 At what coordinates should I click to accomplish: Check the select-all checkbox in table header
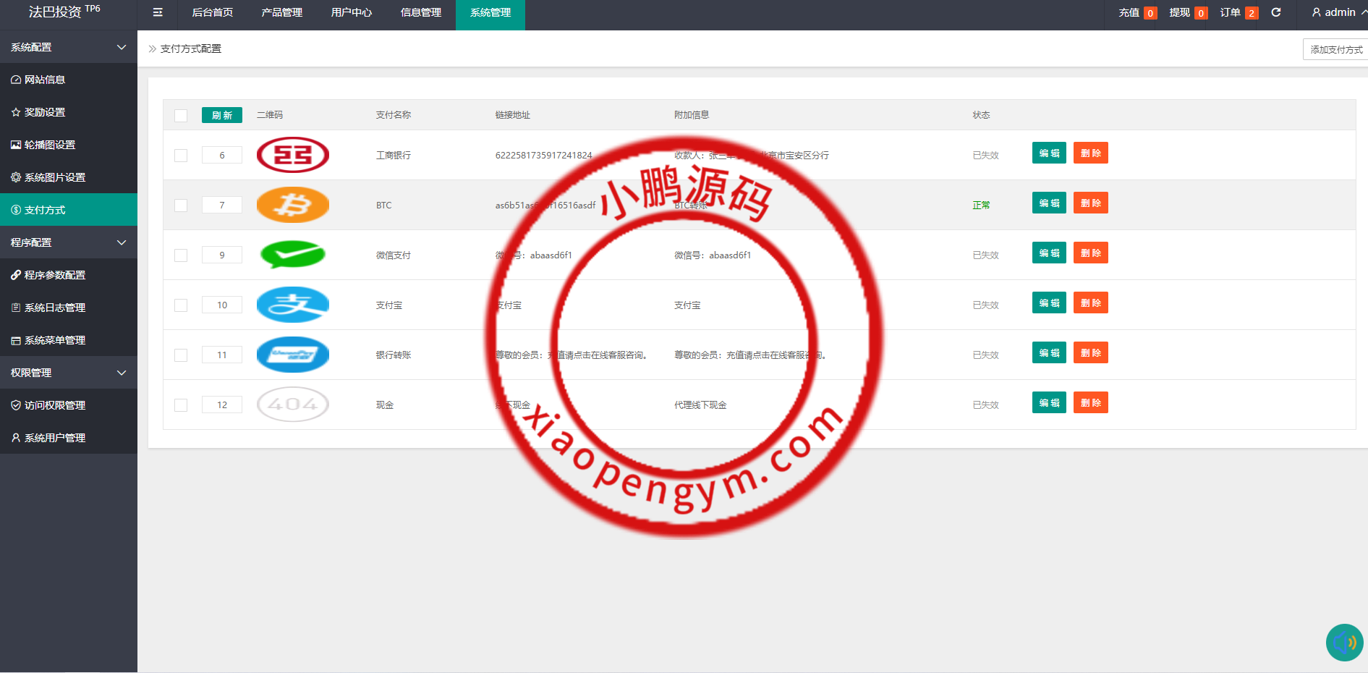(180, 115)
